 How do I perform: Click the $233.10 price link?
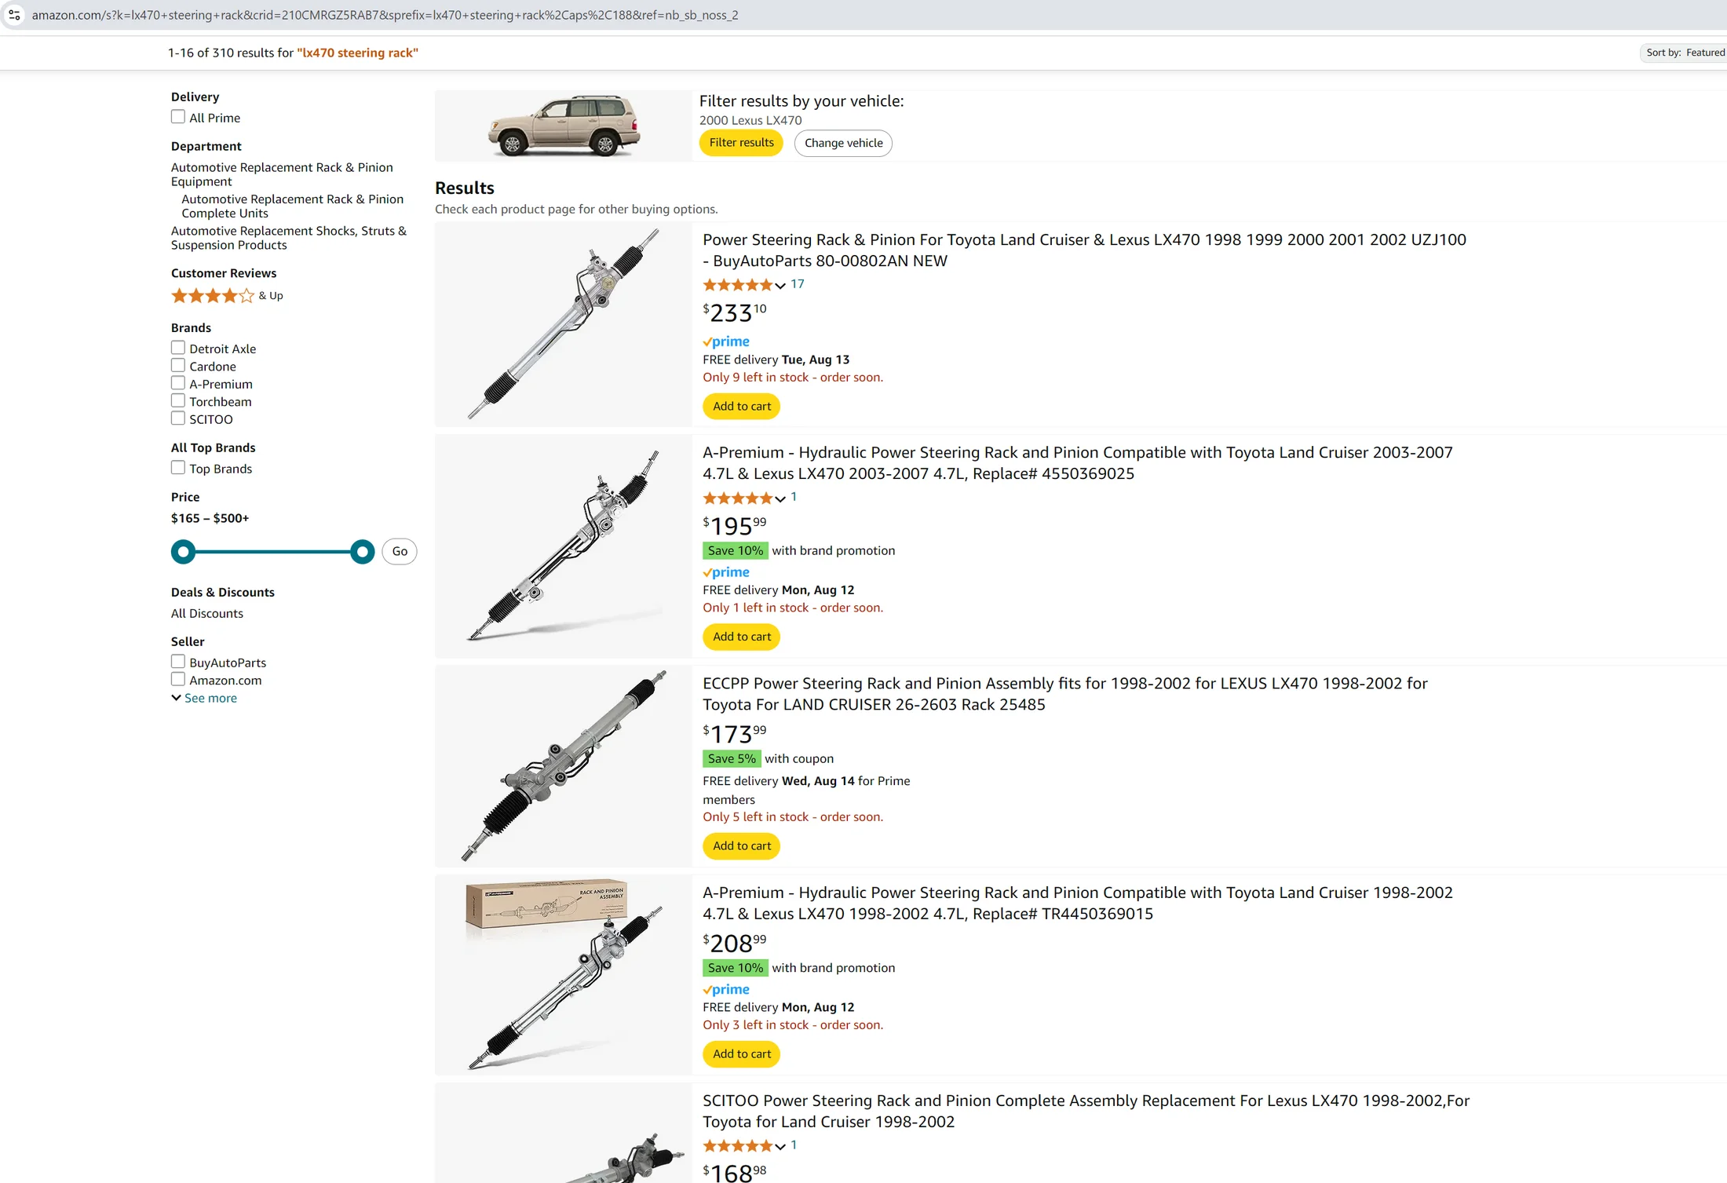tap(735, 312)
